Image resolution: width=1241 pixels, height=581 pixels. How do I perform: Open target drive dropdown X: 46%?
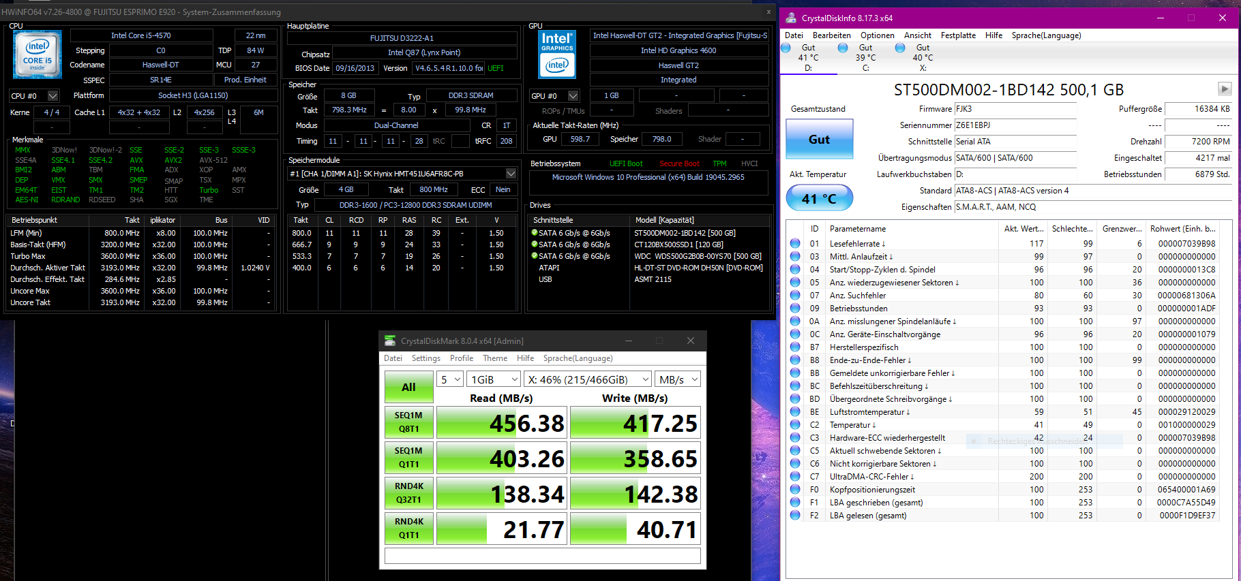(588, 379)
